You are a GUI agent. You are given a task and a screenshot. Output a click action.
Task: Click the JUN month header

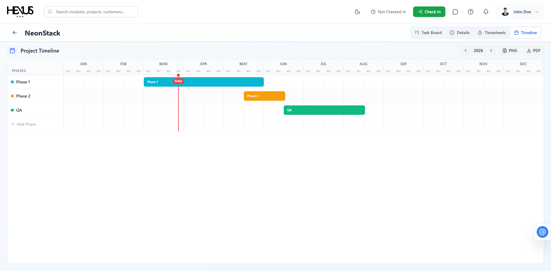coord(283,64)
